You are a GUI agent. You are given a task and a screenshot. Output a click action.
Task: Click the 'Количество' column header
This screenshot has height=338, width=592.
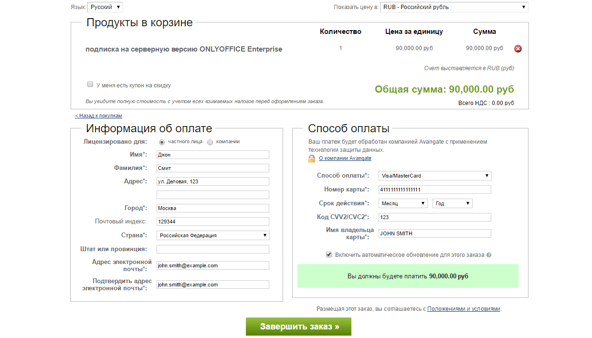coord(340,32)
